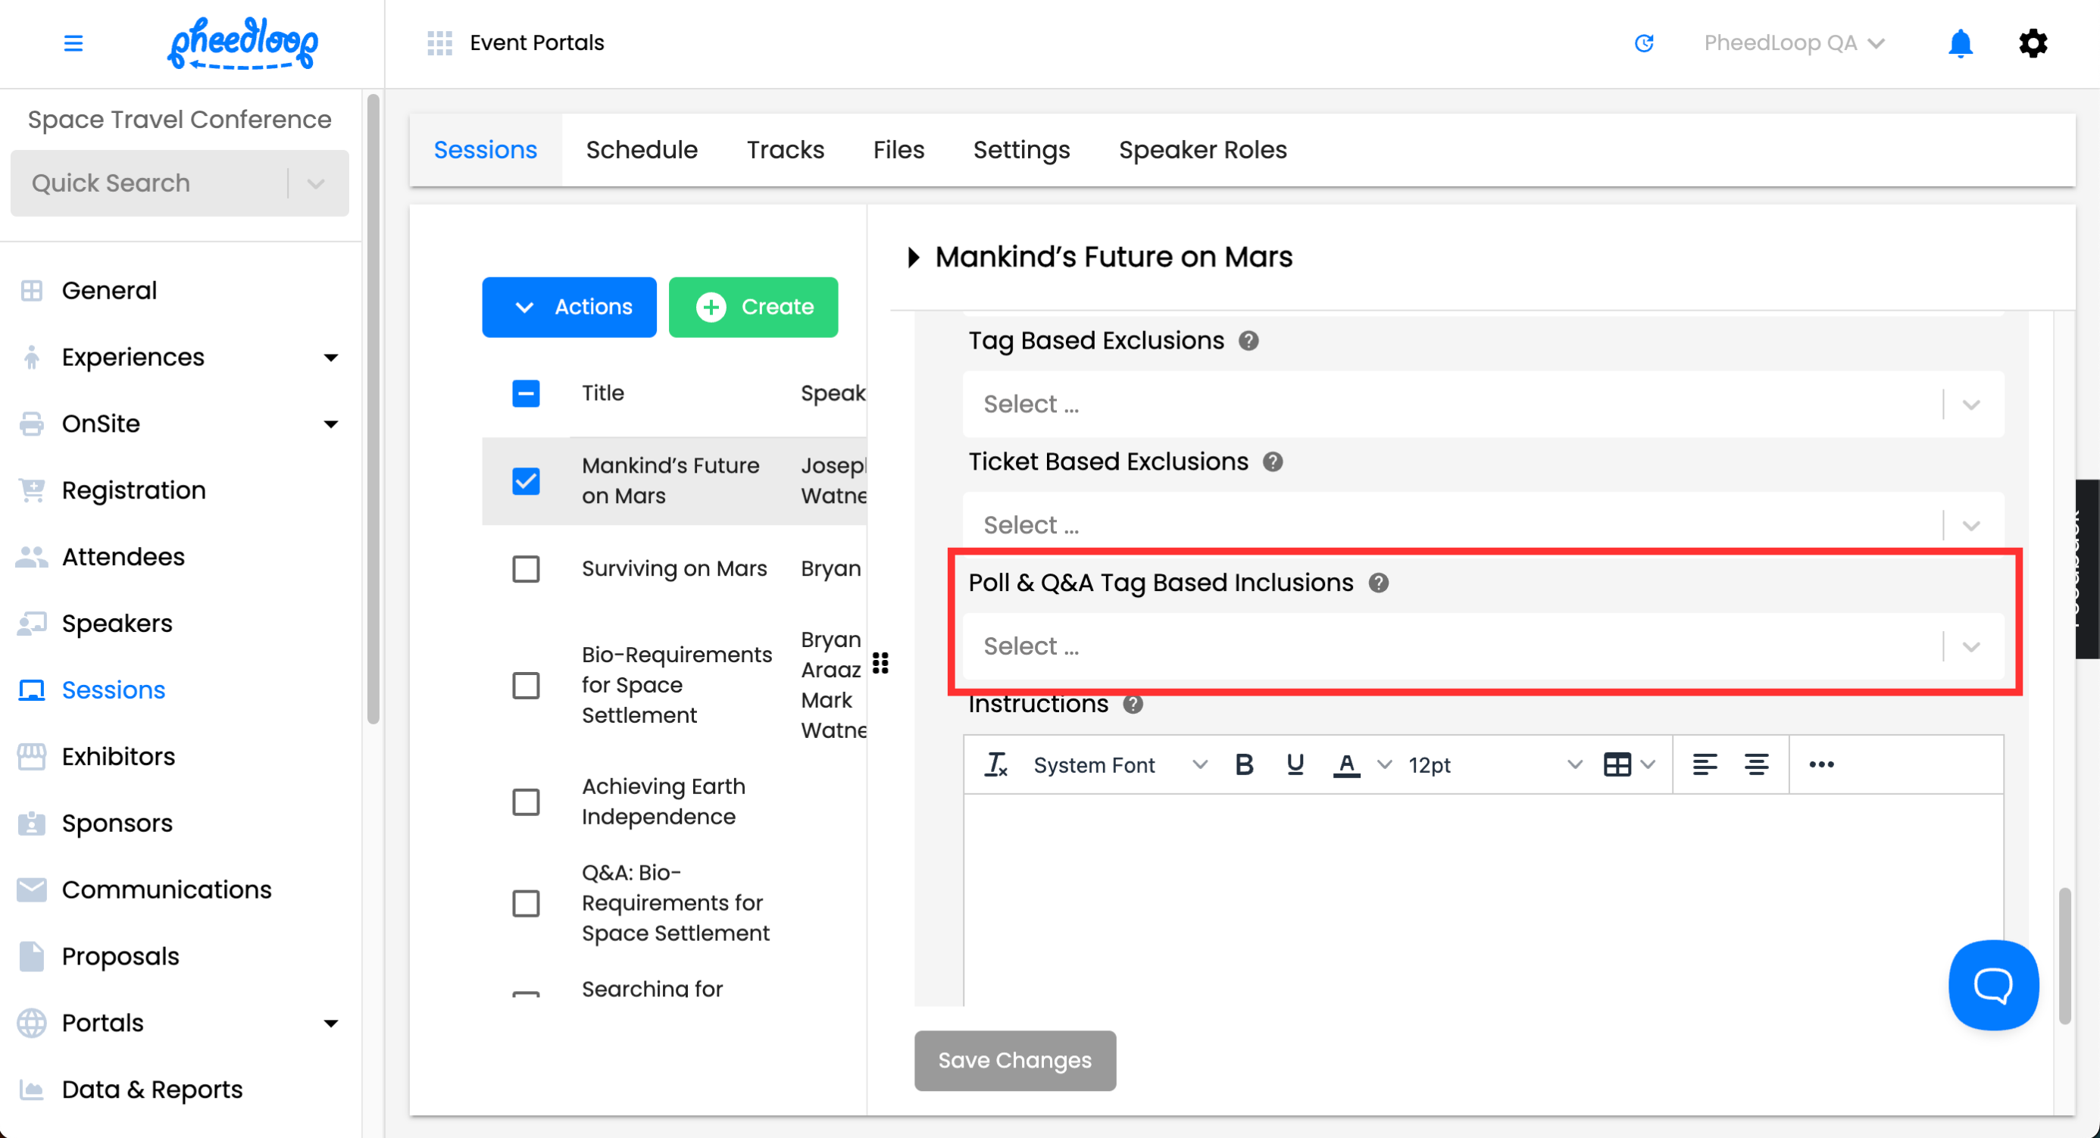The image size is (2100, 1138).
Task: Expand the Portals menu arrow
Action: point(330,1024)
